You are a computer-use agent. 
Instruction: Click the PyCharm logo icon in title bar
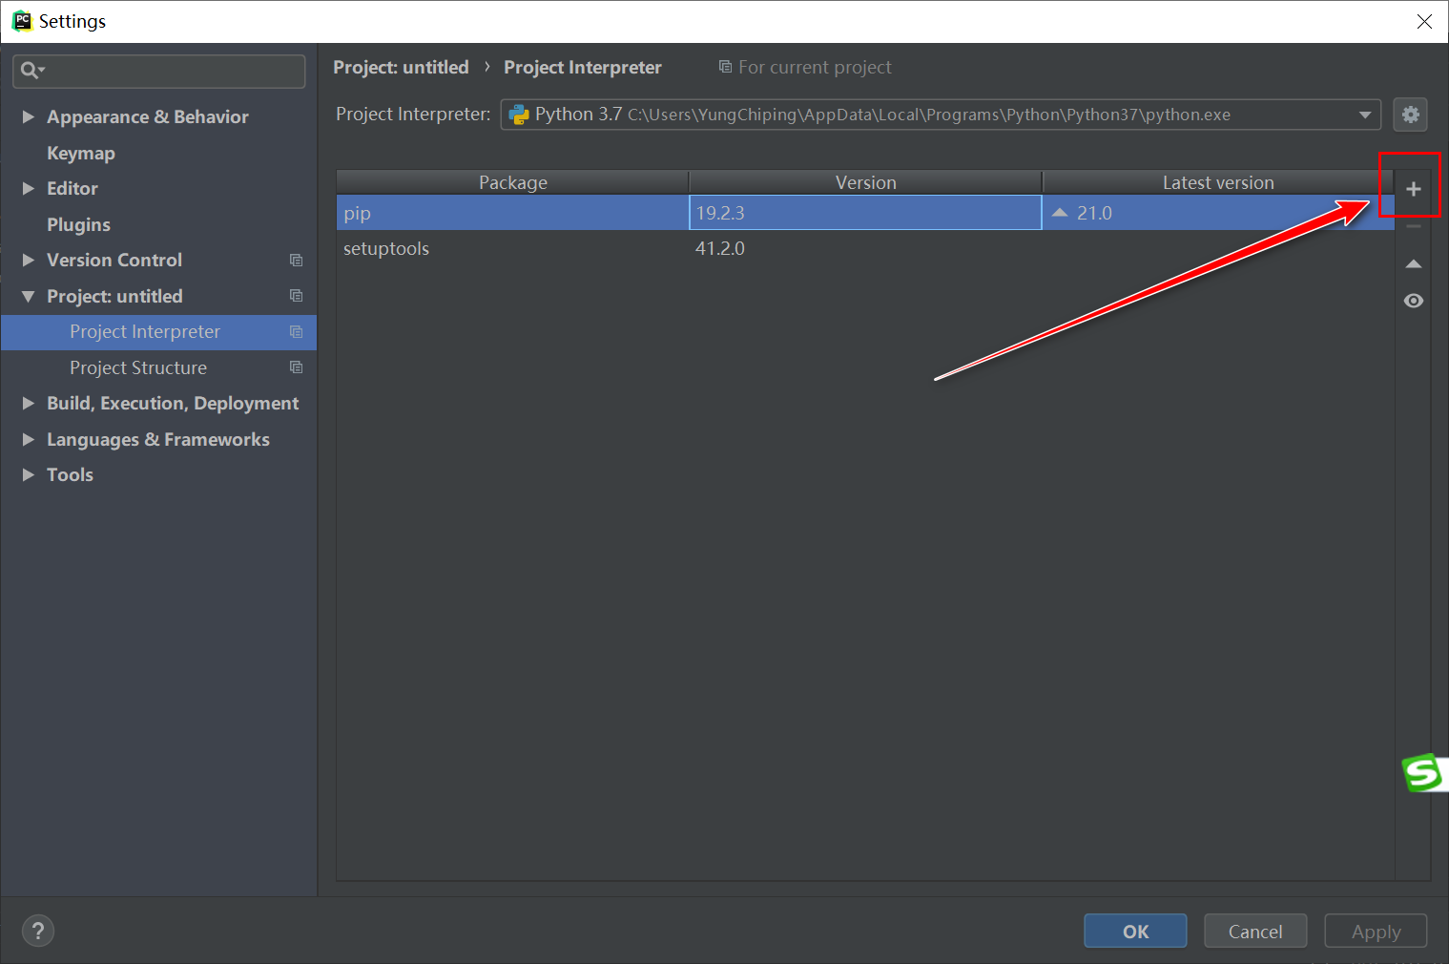tap(22, 21)
